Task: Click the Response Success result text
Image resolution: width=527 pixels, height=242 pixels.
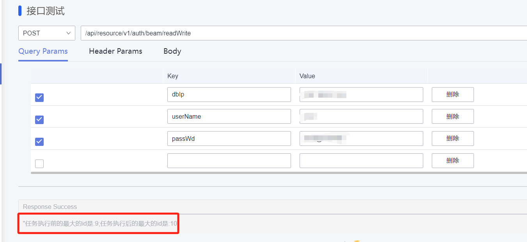Action: [x=100, y=224]
